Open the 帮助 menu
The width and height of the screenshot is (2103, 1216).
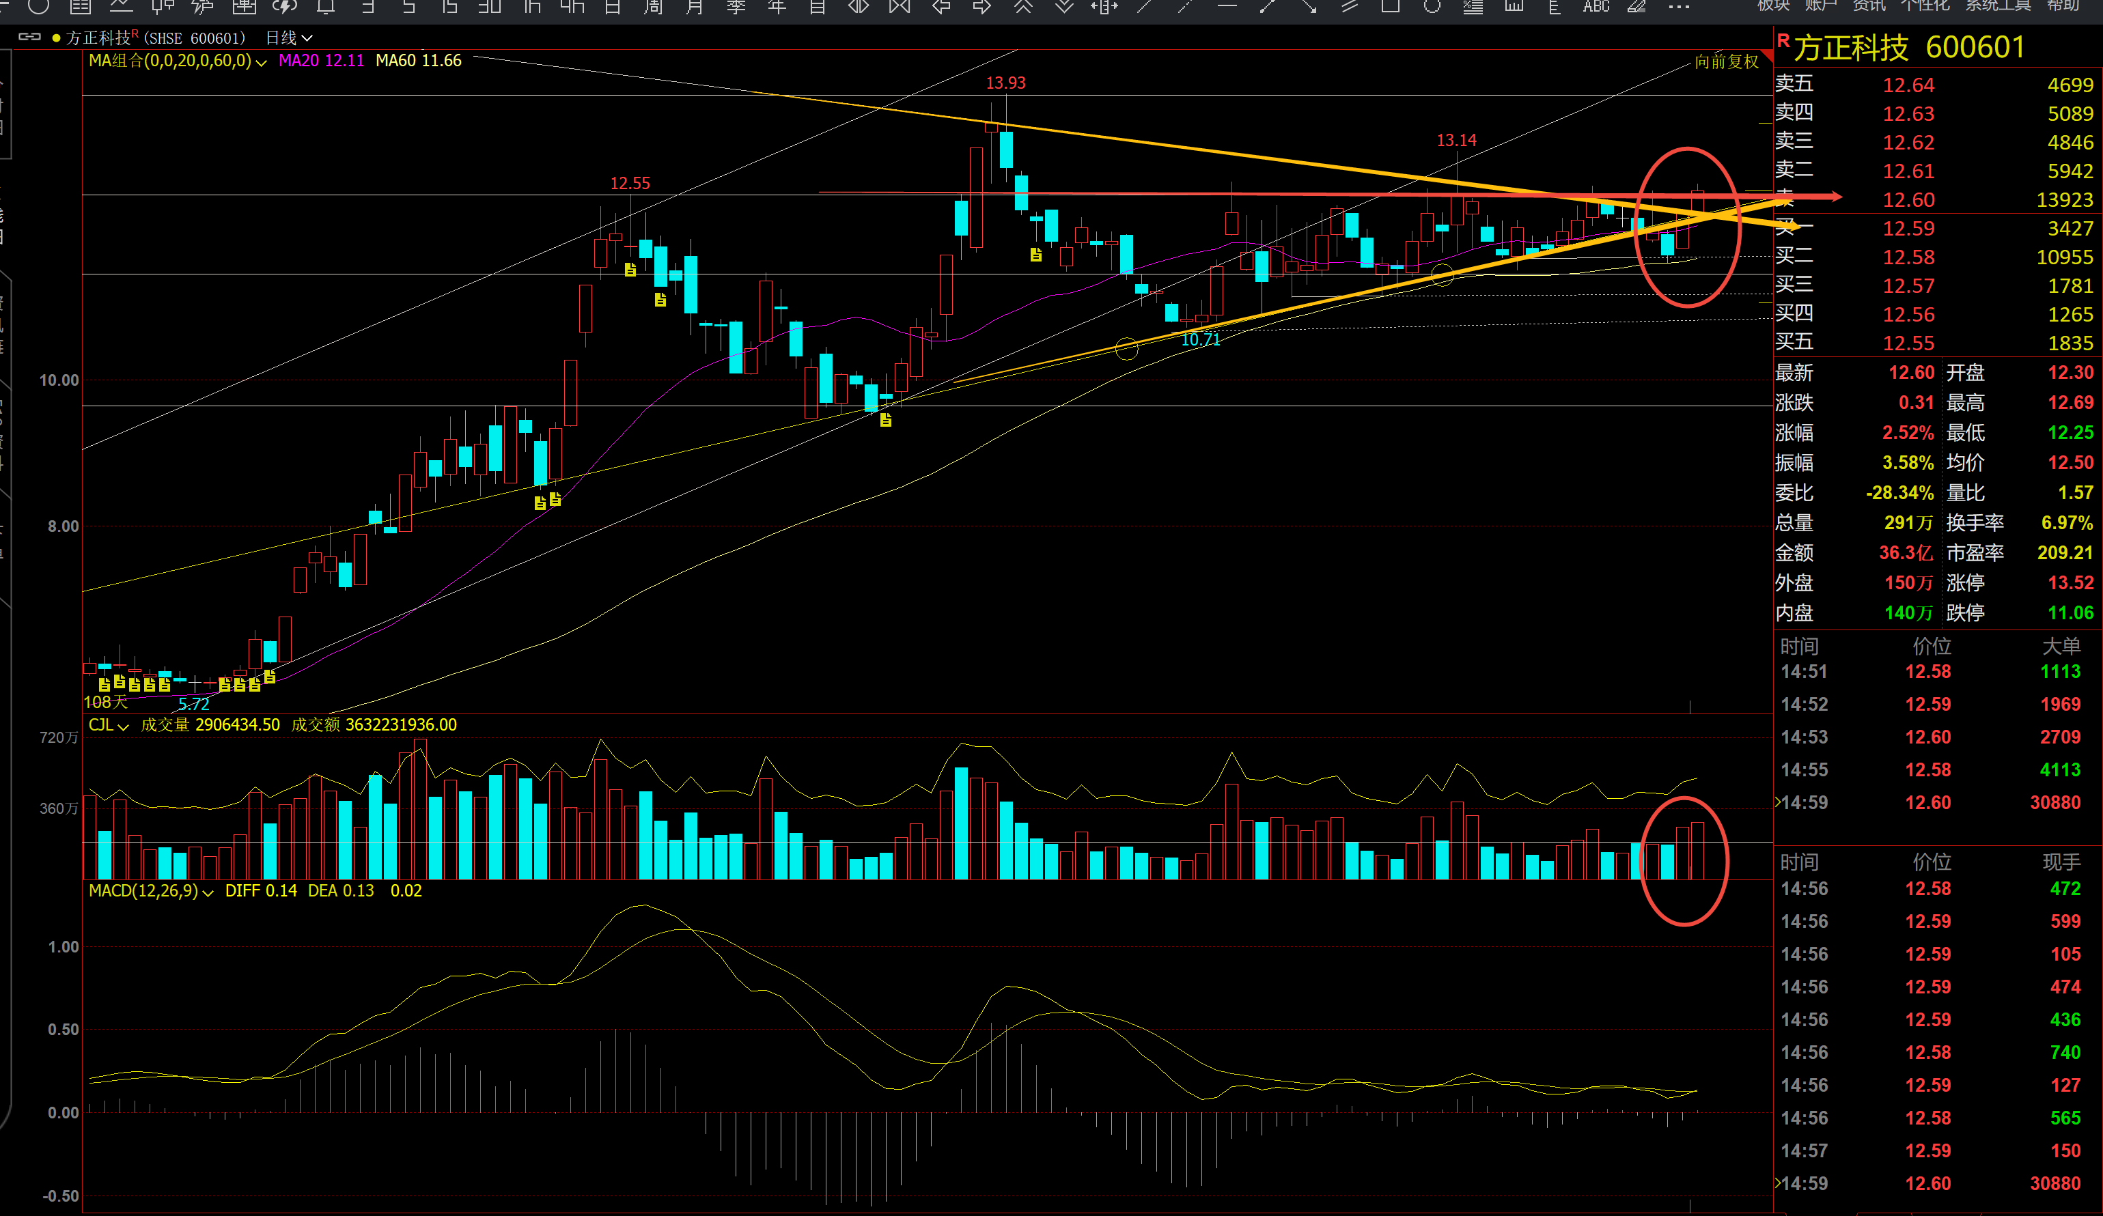pos(2063,6)
